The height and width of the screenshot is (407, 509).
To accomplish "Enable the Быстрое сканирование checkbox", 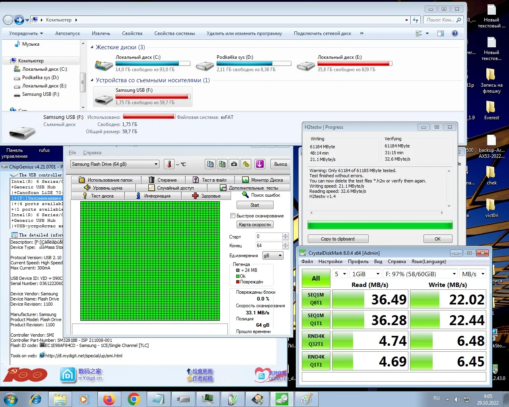I will (x=233, y=216).
